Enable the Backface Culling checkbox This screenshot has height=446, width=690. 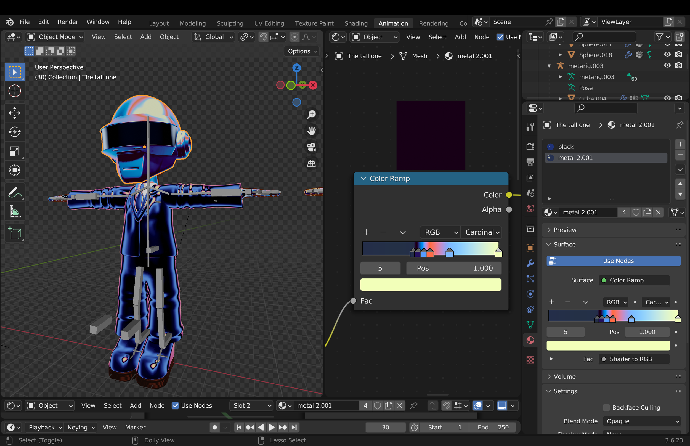click(x=606, y=407)
